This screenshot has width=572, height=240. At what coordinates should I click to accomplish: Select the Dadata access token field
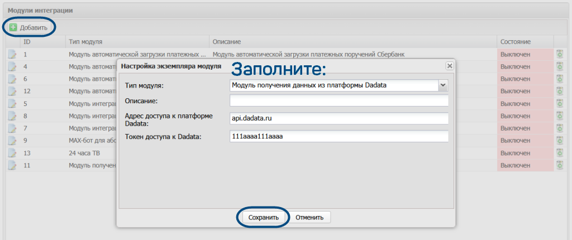coord(339,137)
